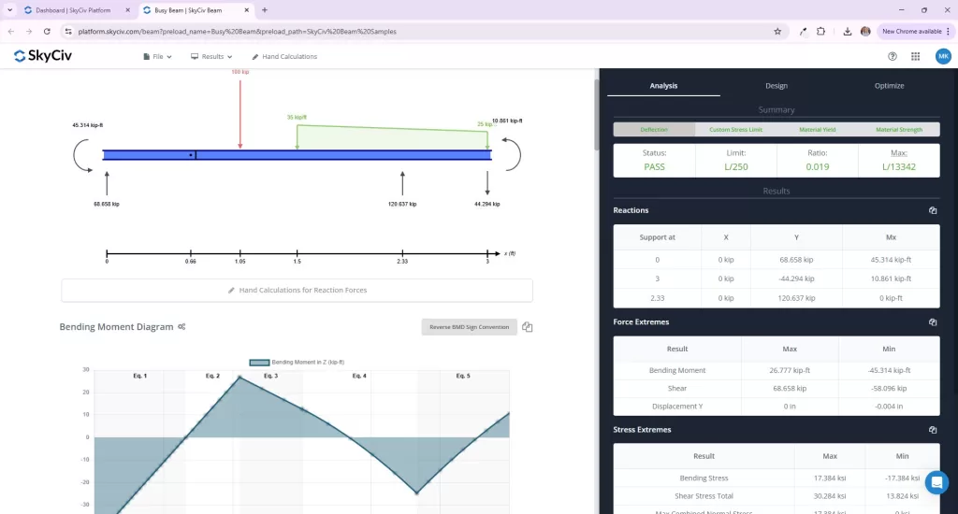The image size is (958, 514).
Task: Copy the Stress Extremes table
Action: pos(933,430)
